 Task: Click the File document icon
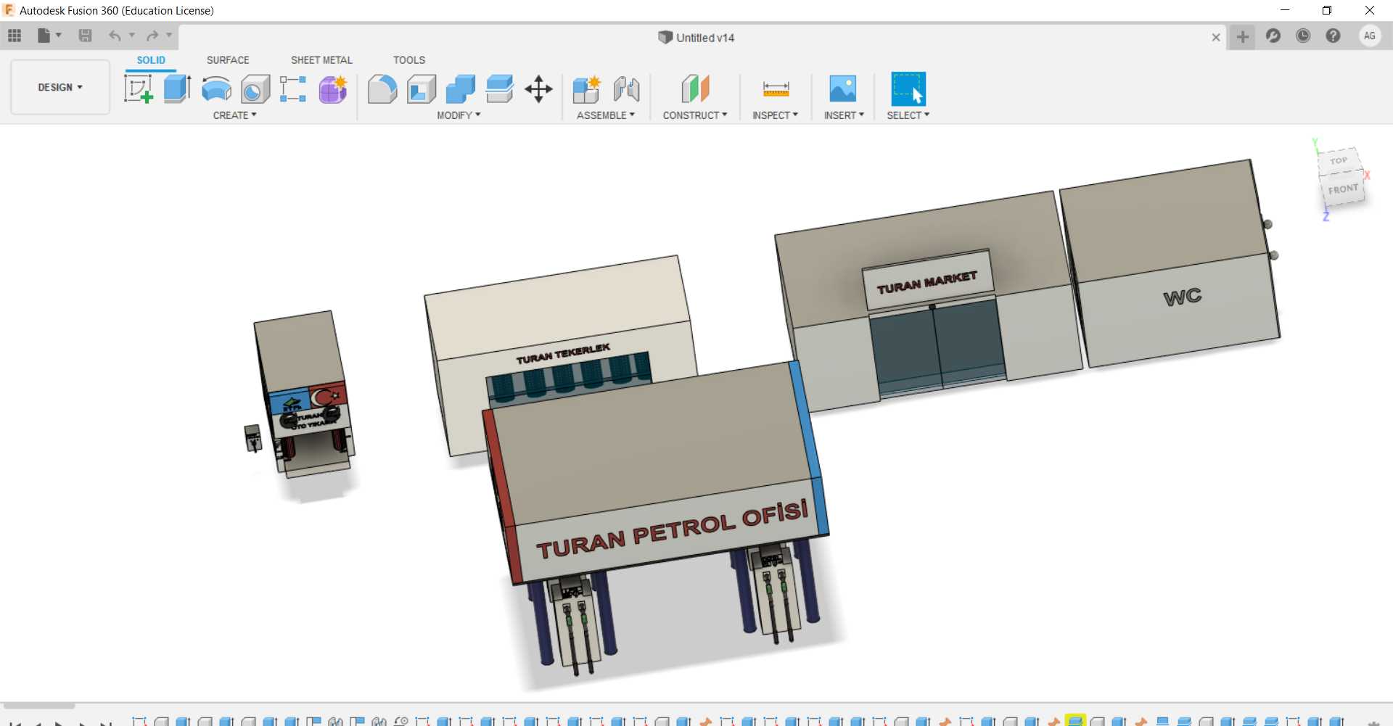44,36
